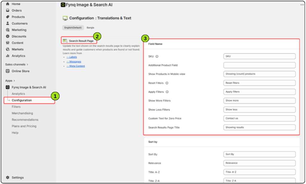Open Fynq Analytics submenu item
Screen dimensions: 306x184
(18, 94)
